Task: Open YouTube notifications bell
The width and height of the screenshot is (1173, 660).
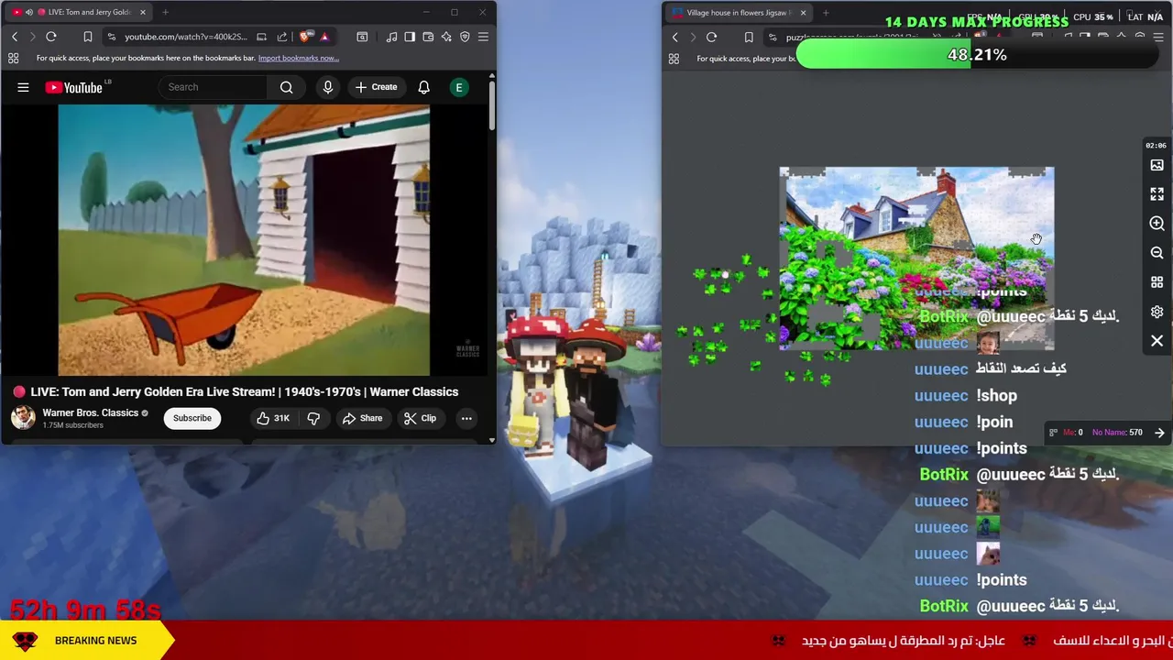Action: (423, 87)
